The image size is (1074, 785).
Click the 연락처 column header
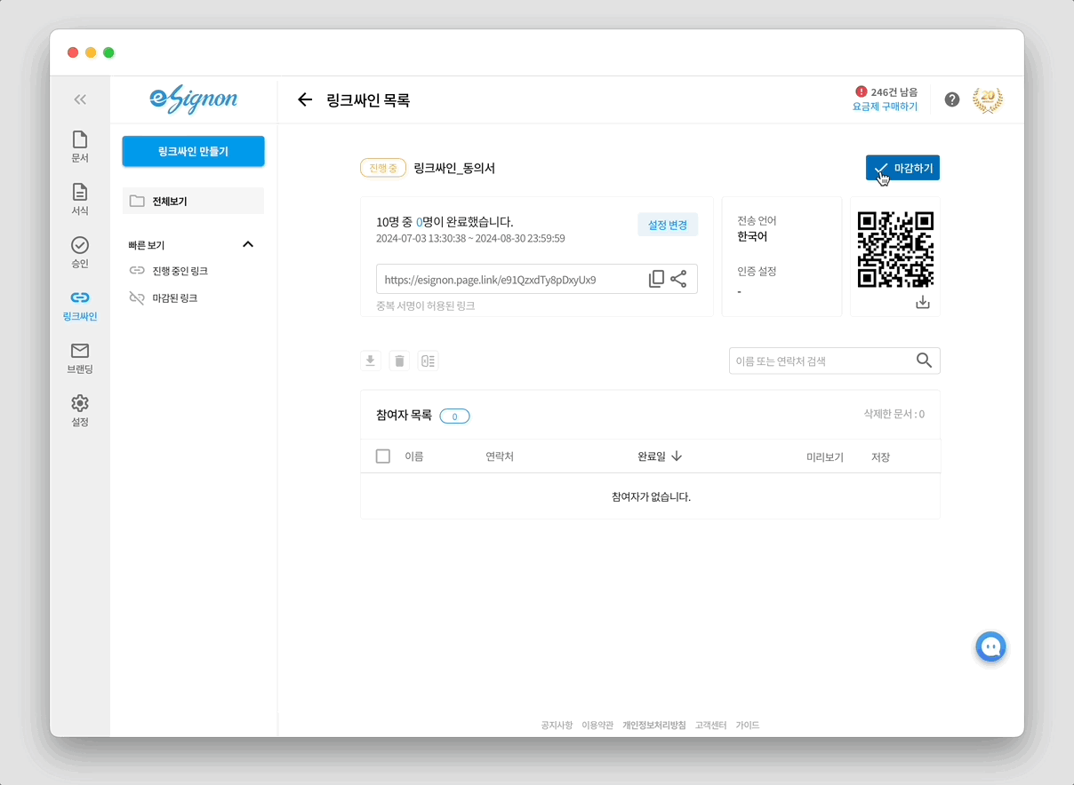pos(500,456)
